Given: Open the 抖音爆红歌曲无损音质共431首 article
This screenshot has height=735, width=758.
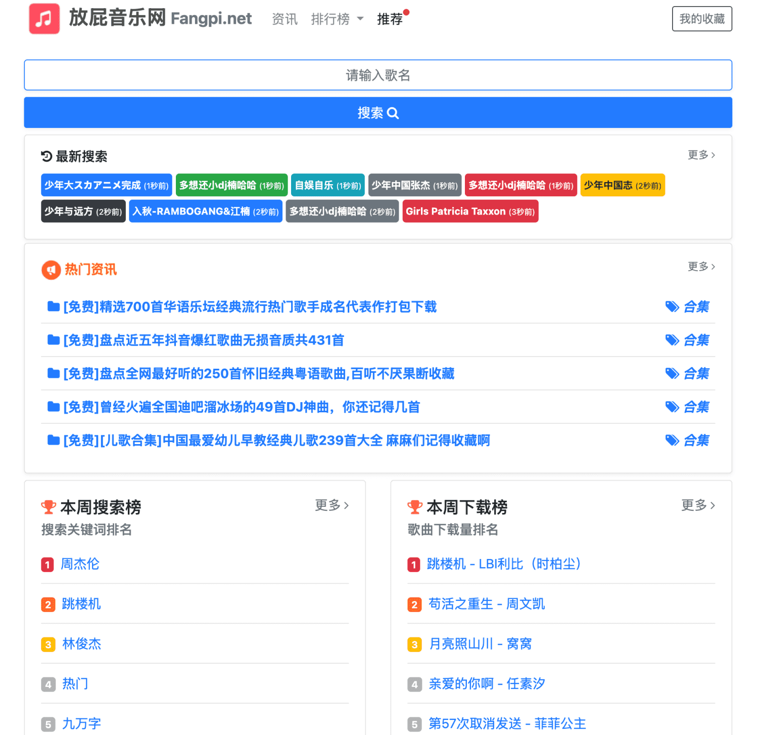Looking at the screenshot, I should click(x=204, y=340).
